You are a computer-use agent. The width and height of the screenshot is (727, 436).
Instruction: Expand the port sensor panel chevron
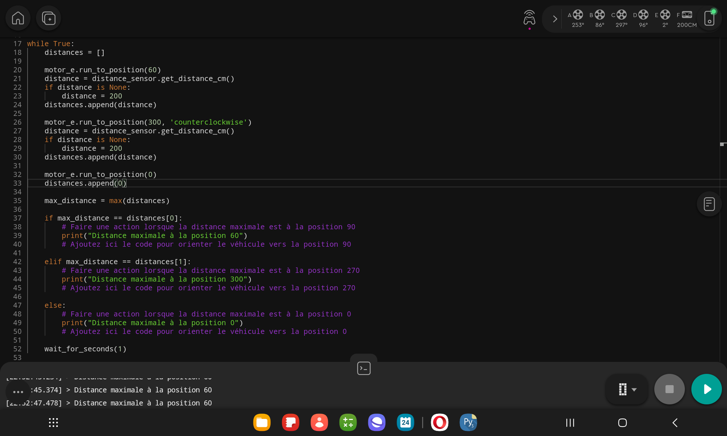pos(555,19)
